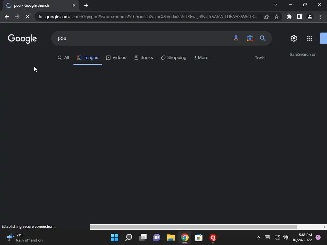Viewport: 327px width, 245px height.
Task: Share this page icon in address bar
Action: pyautogui.click(x=266, y=17)
